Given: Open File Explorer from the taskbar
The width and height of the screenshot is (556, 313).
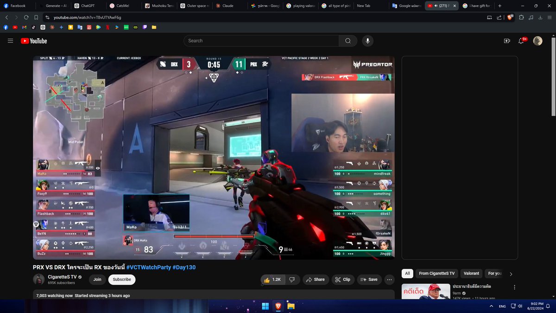Looking at the screenshot, I should coord(291,306).
